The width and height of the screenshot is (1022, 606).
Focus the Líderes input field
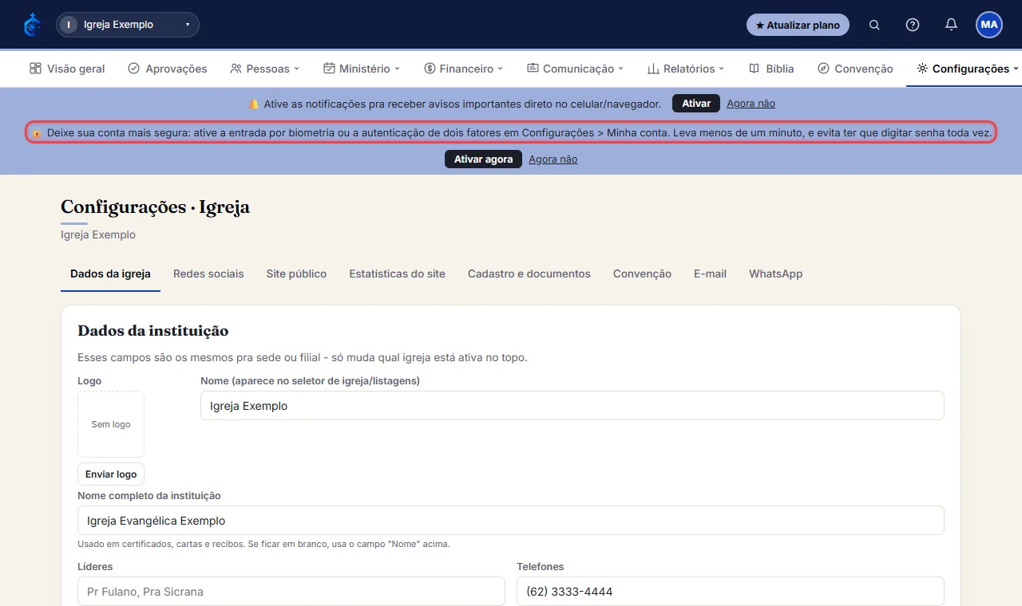click(x=291, y=592)
